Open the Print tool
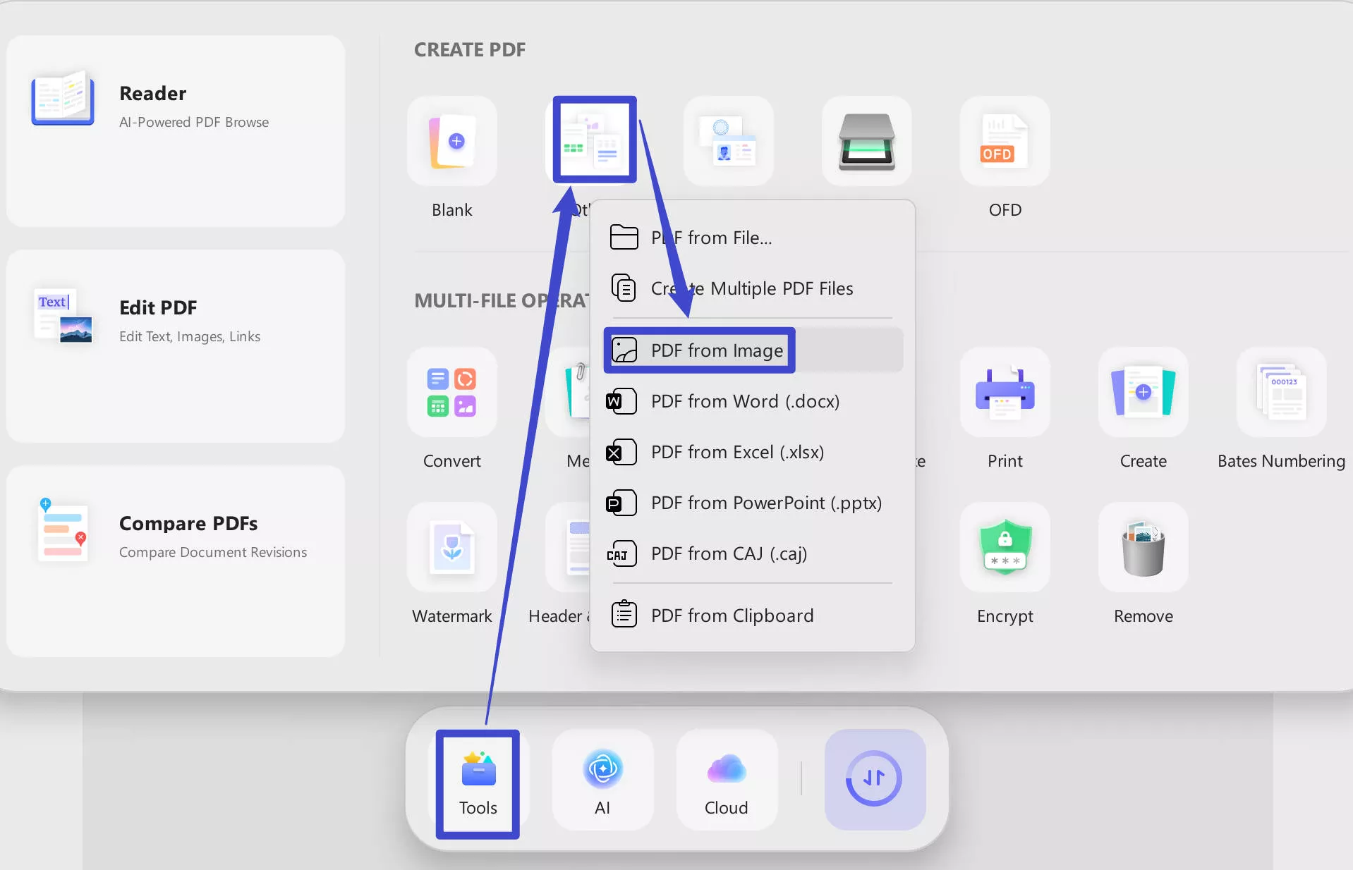Image resolution: width=1353 pixels, height=870 pixels. 1005,393
